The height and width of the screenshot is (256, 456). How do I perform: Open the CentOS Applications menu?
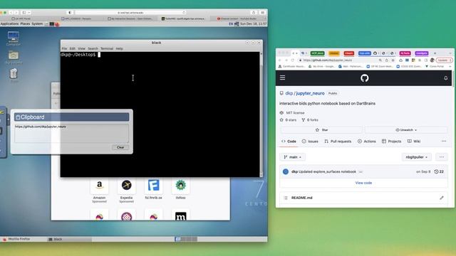click(9, 23)
